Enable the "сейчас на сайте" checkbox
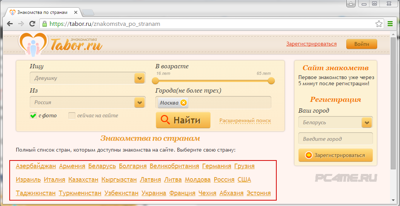The height and width of the screenshot is (206, 400). [x=72, y=116]
